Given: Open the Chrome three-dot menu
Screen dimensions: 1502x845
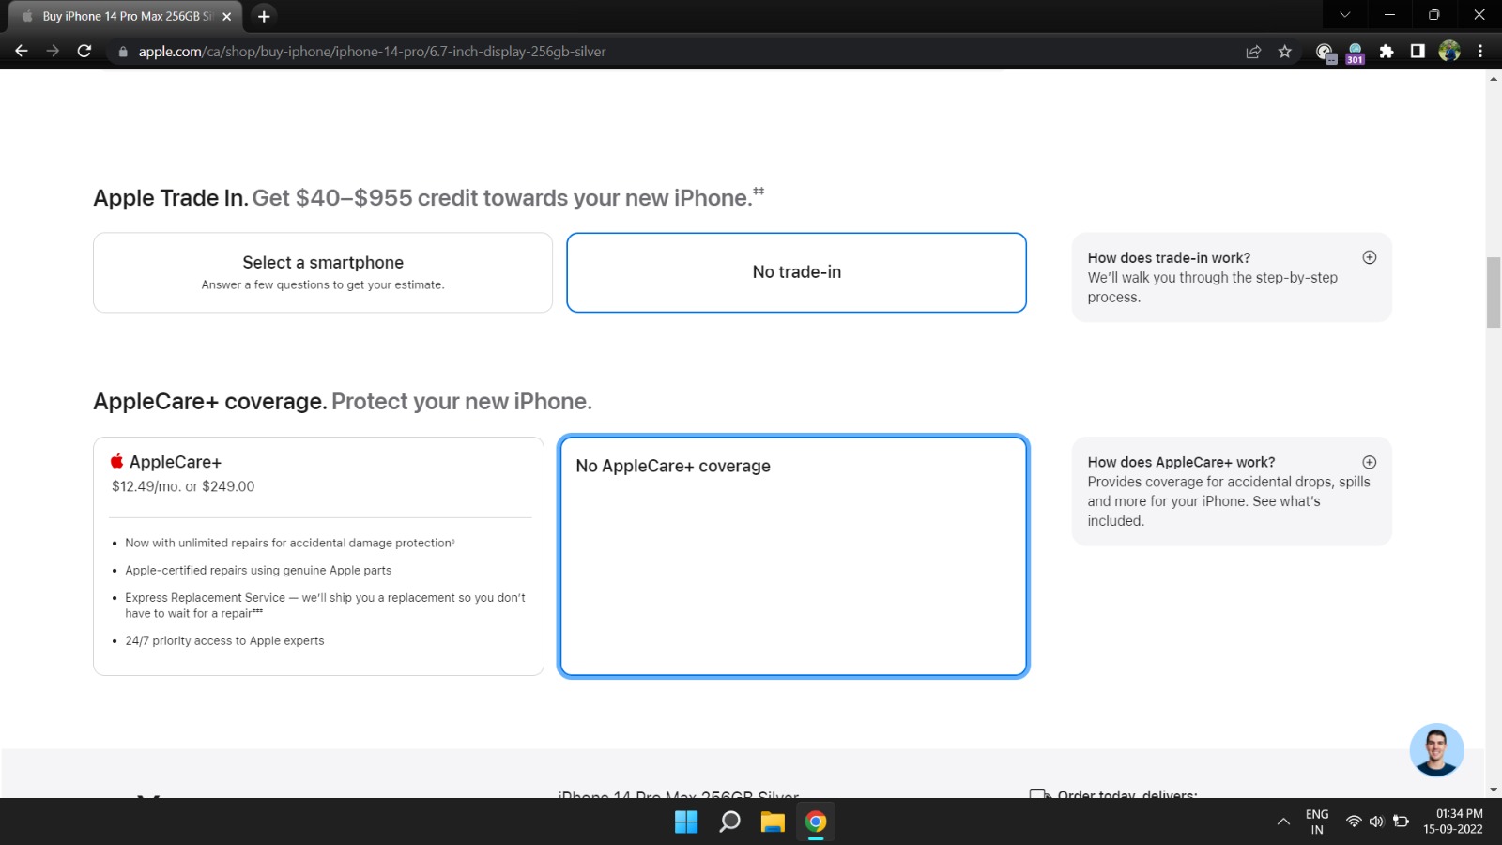Looking at the screenshot, I should tap(1480, 52).
